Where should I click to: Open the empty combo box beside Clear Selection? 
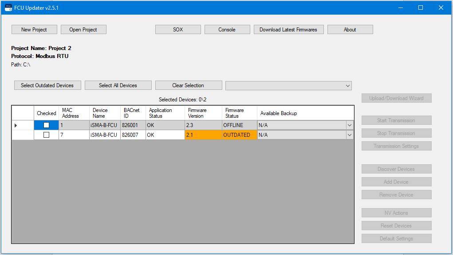348,85
